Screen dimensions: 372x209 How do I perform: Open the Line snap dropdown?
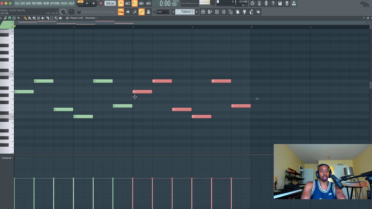(162, 12)
